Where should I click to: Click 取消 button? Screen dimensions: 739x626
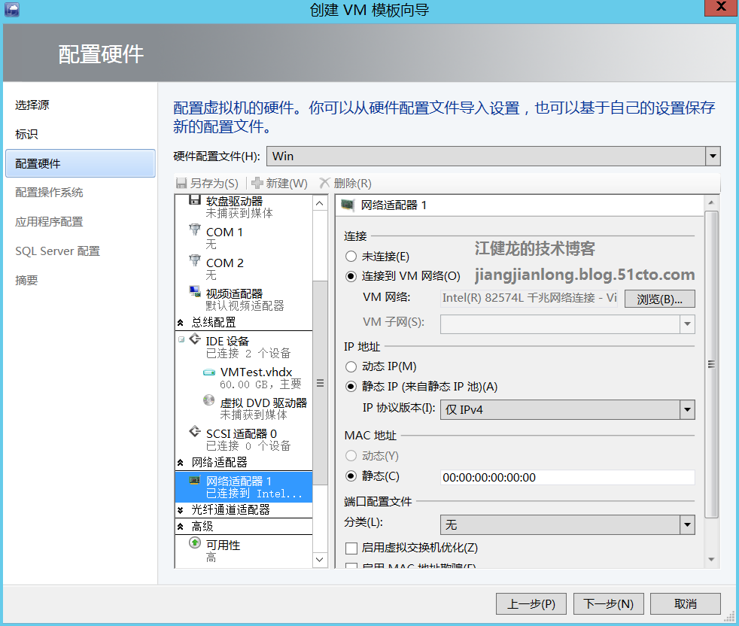[x=686, y=604]
